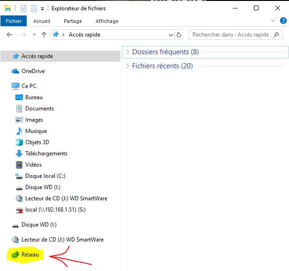
Task: Open the OneDrive cloud icon
Action: tap(15, 71)
